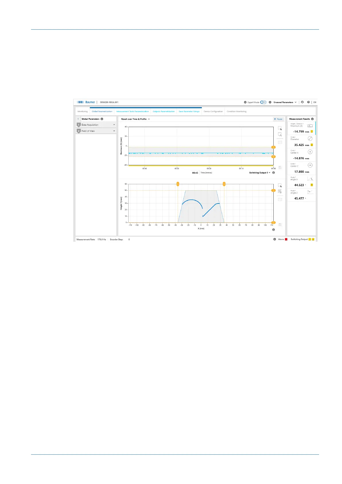The image size is (342, 484).
Task: Click the Center X circle icon
Action: pos(310,152)
